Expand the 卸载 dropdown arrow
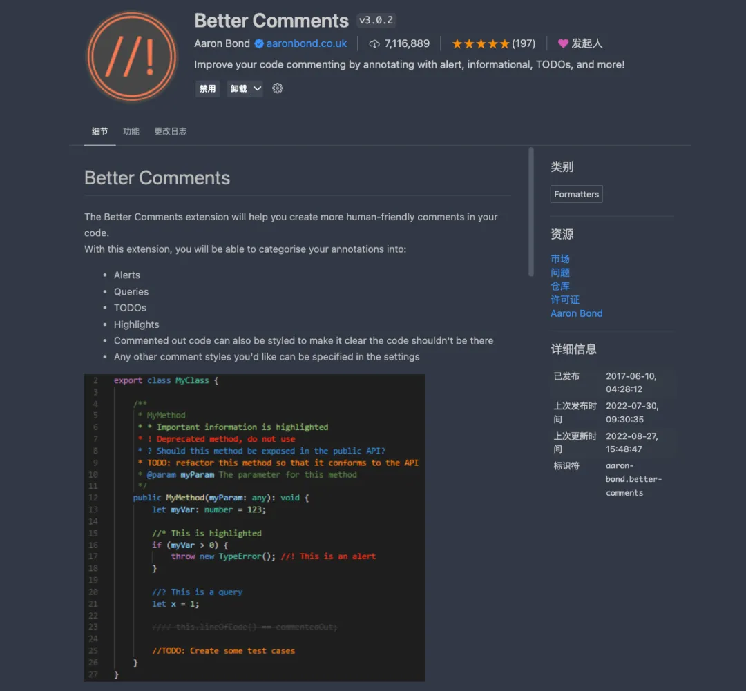Image resolution: width=746 pixels, height=691 pixels. (257, 88)
